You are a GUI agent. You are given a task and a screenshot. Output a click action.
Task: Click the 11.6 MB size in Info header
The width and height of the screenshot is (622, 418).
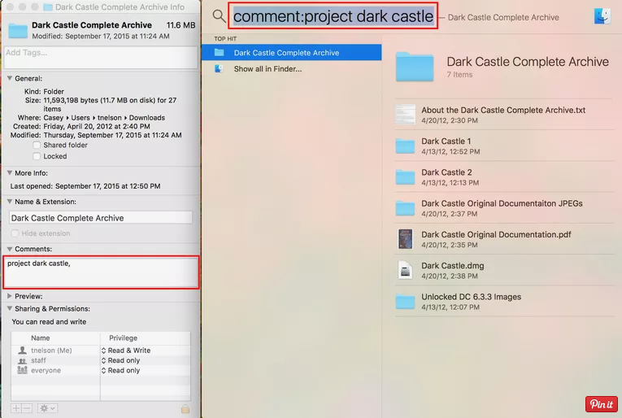(181, 25)
